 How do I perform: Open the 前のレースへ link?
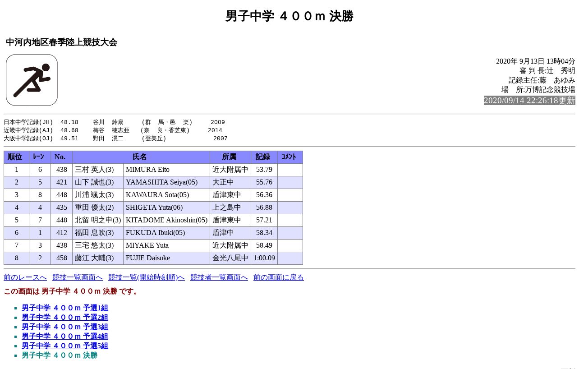tap(25, 277)
